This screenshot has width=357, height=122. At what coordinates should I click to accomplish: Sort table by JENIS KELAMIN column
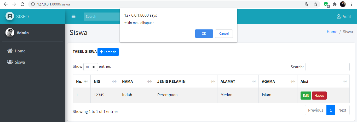[x=186, y=81]
